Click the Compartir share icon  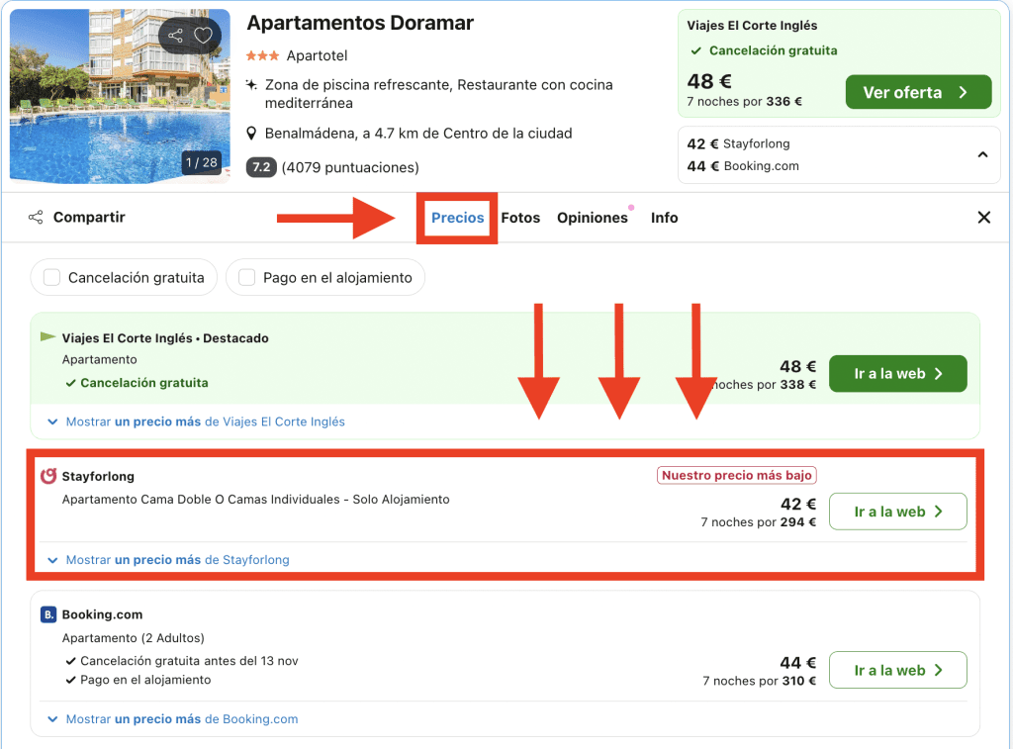(36, 218)
